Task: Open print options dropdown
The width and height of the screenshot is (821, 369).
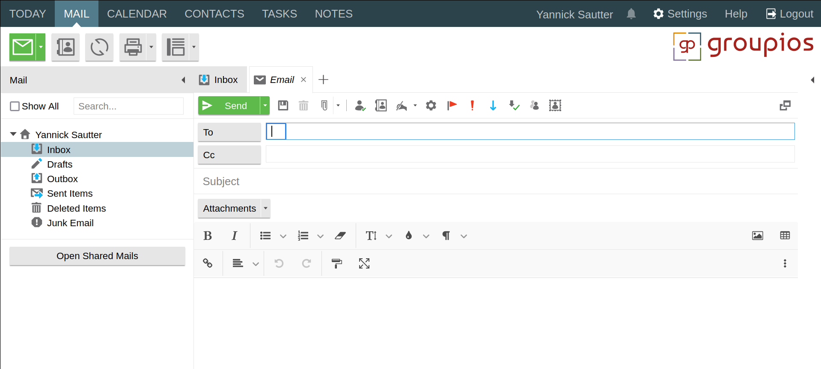Action: pyautogui.click(x=151, y=47)
